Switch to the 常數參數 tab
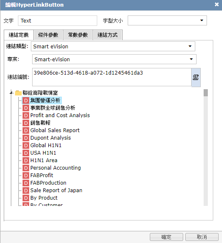 [78, 35]
